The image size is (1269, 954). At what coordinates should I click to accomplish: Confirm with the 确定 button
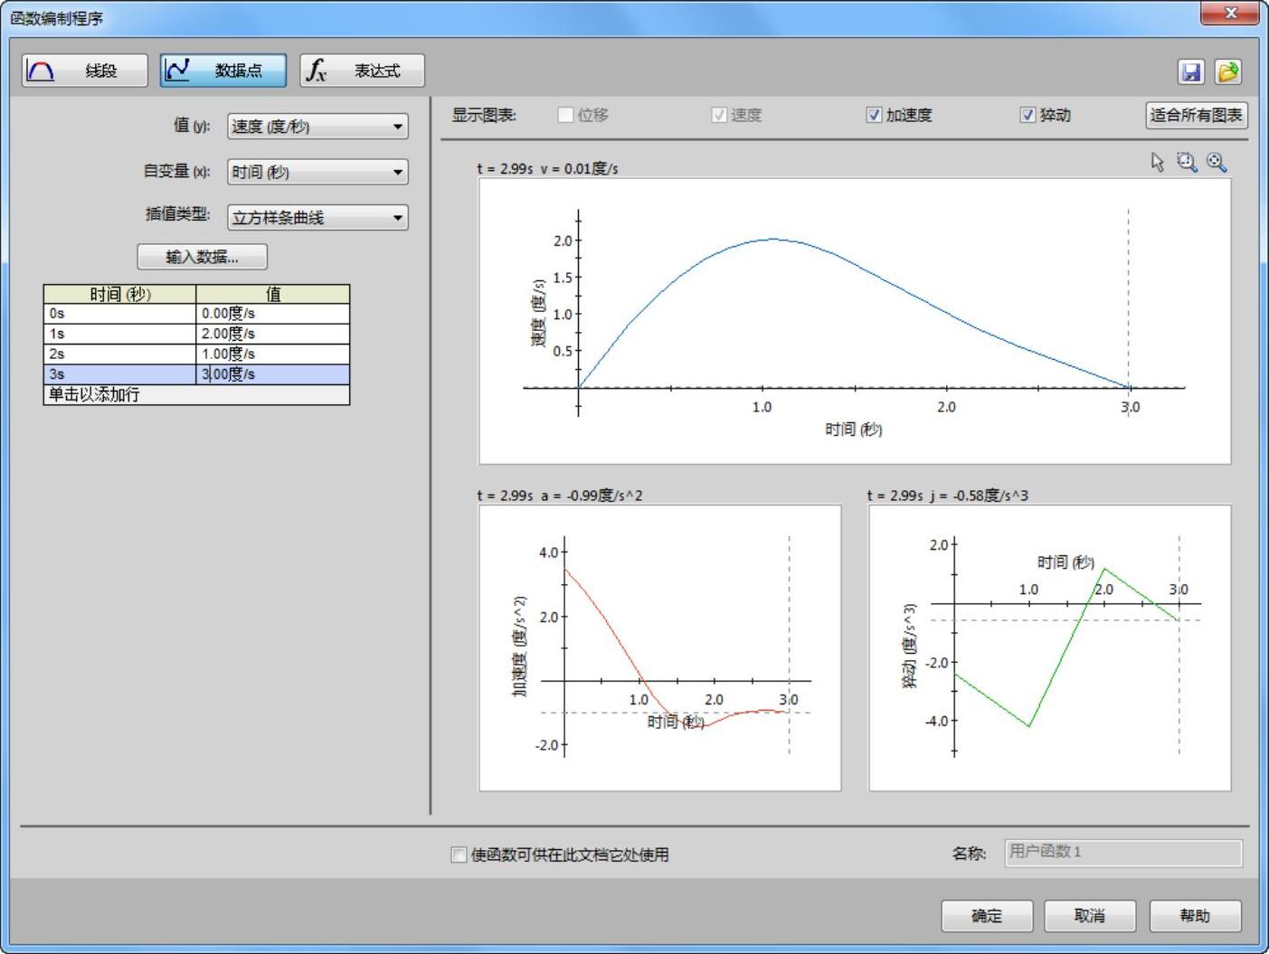click(x=986, y=916)
